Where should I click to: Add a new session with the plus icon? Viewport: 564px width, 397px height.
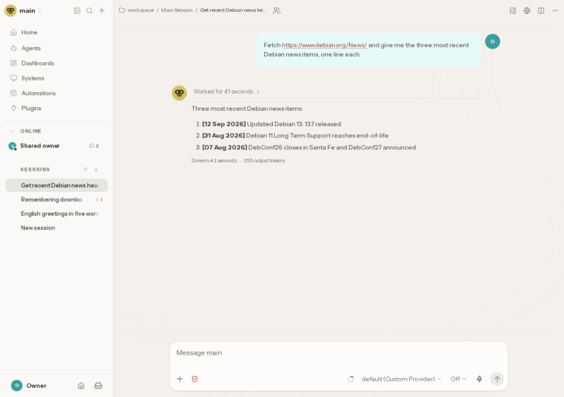[96, 169]
